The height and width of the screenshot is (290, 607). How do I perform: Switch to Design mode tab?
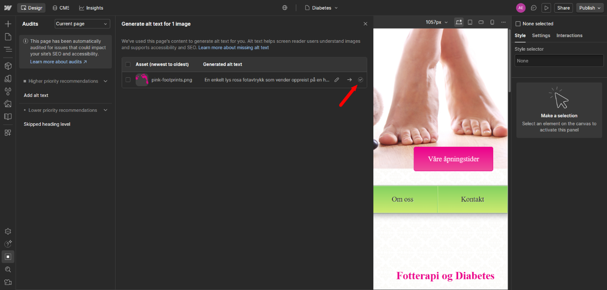(x=31, y=8)
